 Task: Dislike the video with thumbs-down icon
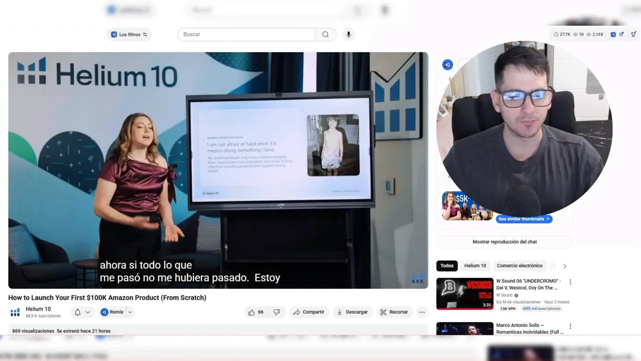pyautogui.click(x=276, y=312)
